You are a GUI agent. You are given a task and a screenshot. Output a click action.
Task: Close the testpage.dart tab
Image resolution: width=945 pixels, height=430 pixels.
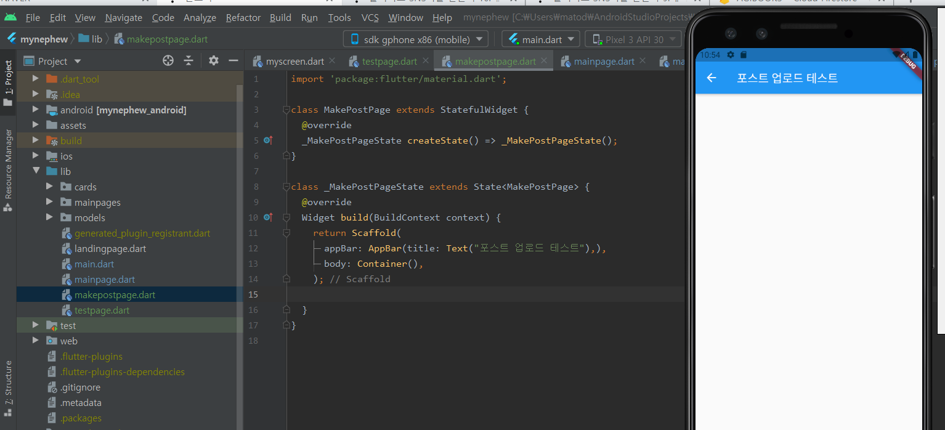[425, 60]
